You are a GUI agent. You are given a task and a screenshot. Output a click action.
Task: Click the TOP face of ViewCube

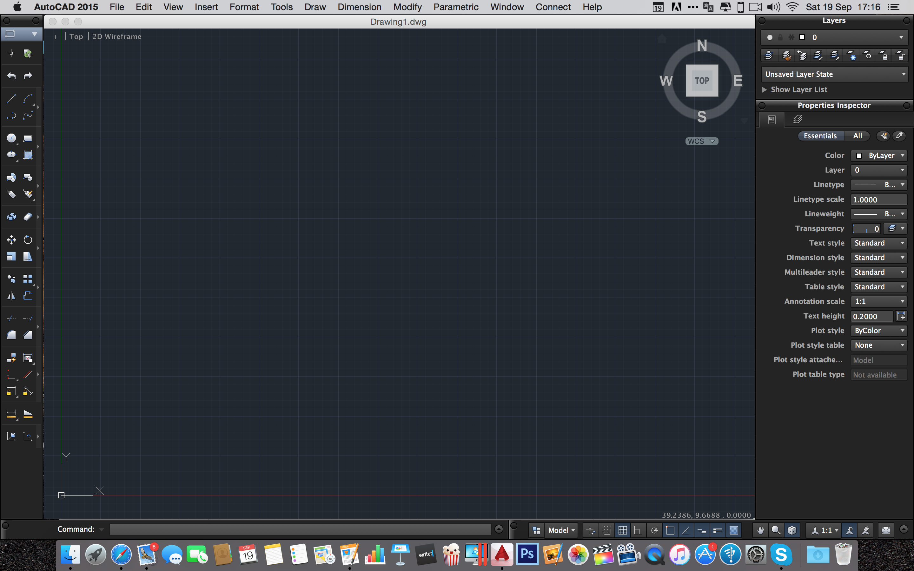tap(702, 81)
